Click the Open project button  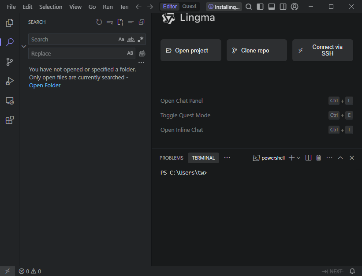click(x=191, y=50)
